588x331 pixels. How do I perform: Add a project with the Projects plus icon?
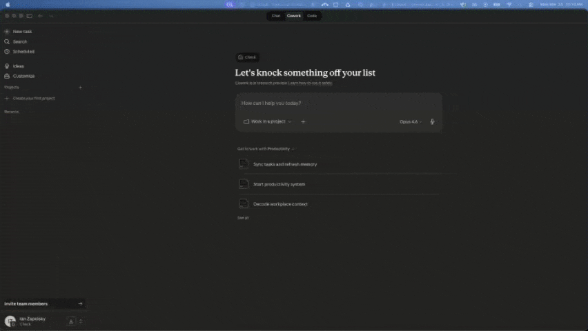pyautogui.click(x=80, y=88)
